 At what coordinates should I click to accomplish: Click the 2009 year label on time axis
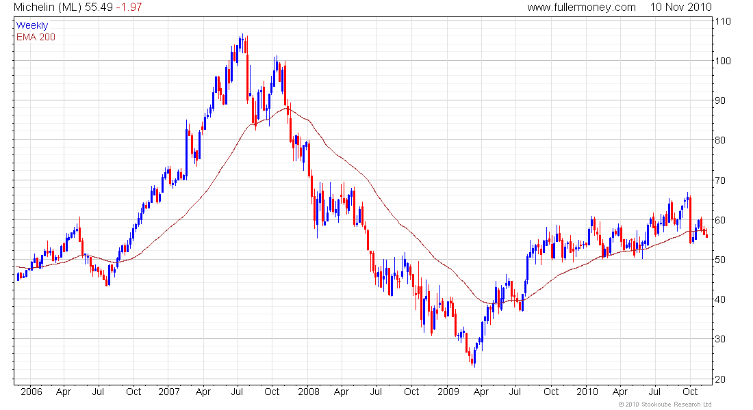point(448,392)
